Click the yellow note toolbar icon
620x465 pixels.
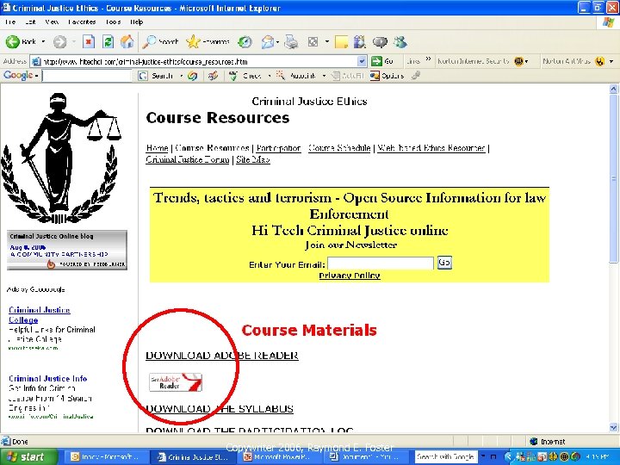pyautogui.click(x=341, y=42)
